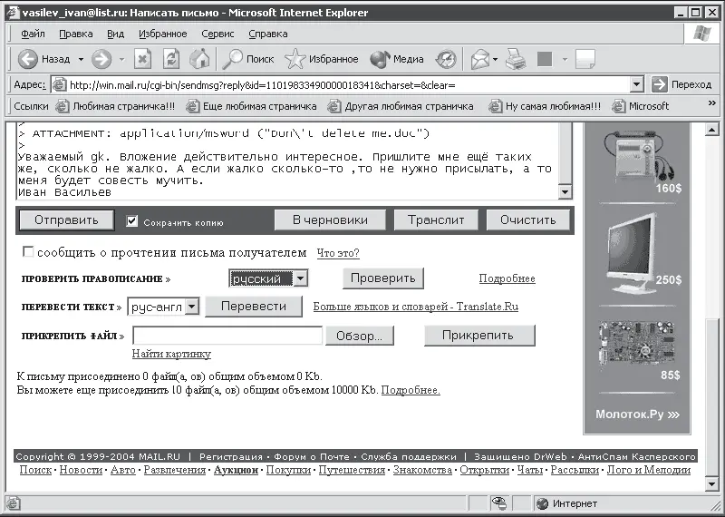
Task: Open the Поиск search pane
Action: tap(248, 59)
